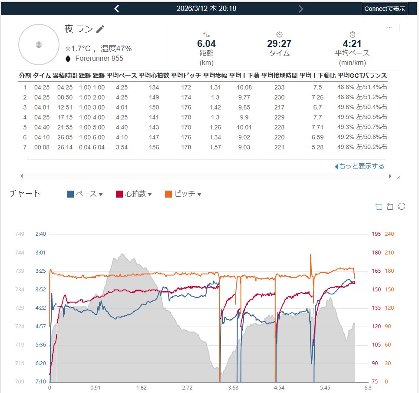Click lap 1 GCT balance '48.6% 左/51.4%右'
This screenshot has height=393, width=419.
click(x=362, y=87)
